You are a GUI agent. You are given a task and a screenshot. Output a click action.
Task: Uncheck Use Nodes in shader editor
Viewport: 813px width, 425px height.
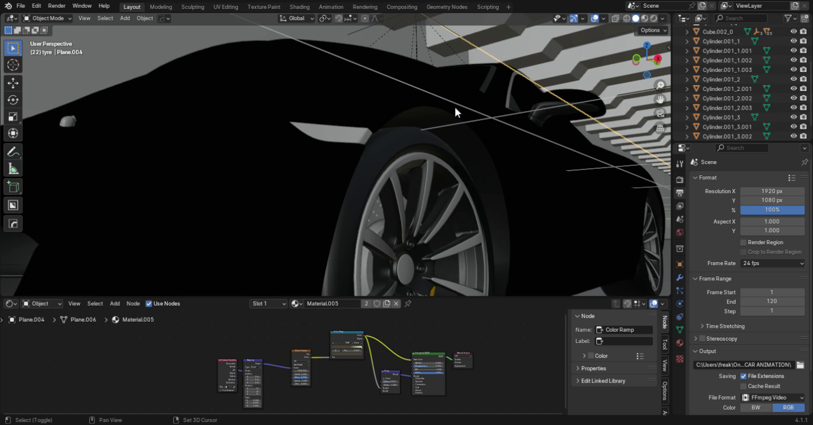click(x=149, y=304)
